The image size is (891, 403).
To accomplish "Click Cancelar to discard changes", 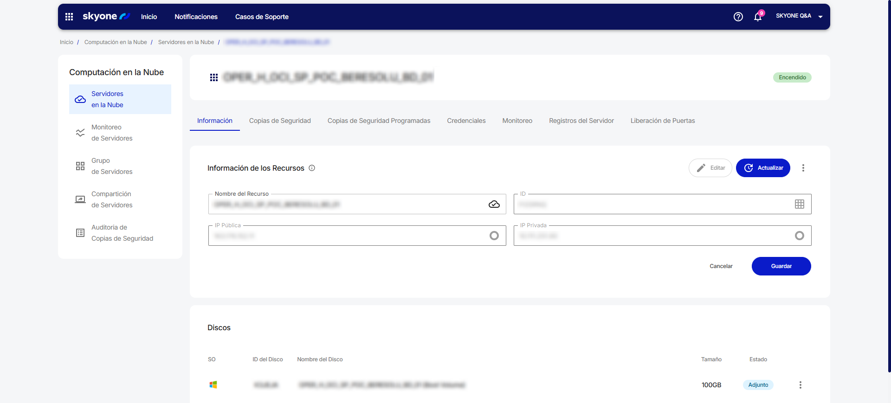I will click(721, 266).
